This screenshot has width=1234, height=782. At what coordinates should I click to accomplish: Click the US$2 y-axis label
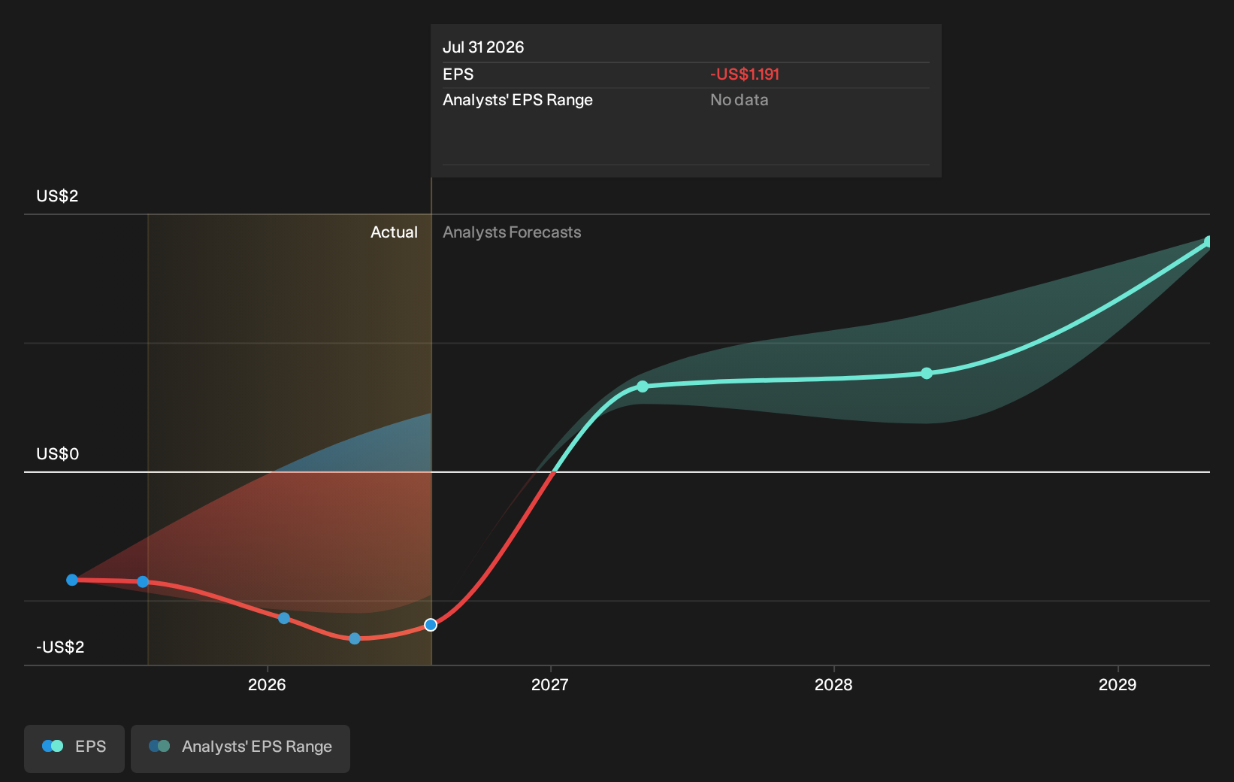point(57,196)
